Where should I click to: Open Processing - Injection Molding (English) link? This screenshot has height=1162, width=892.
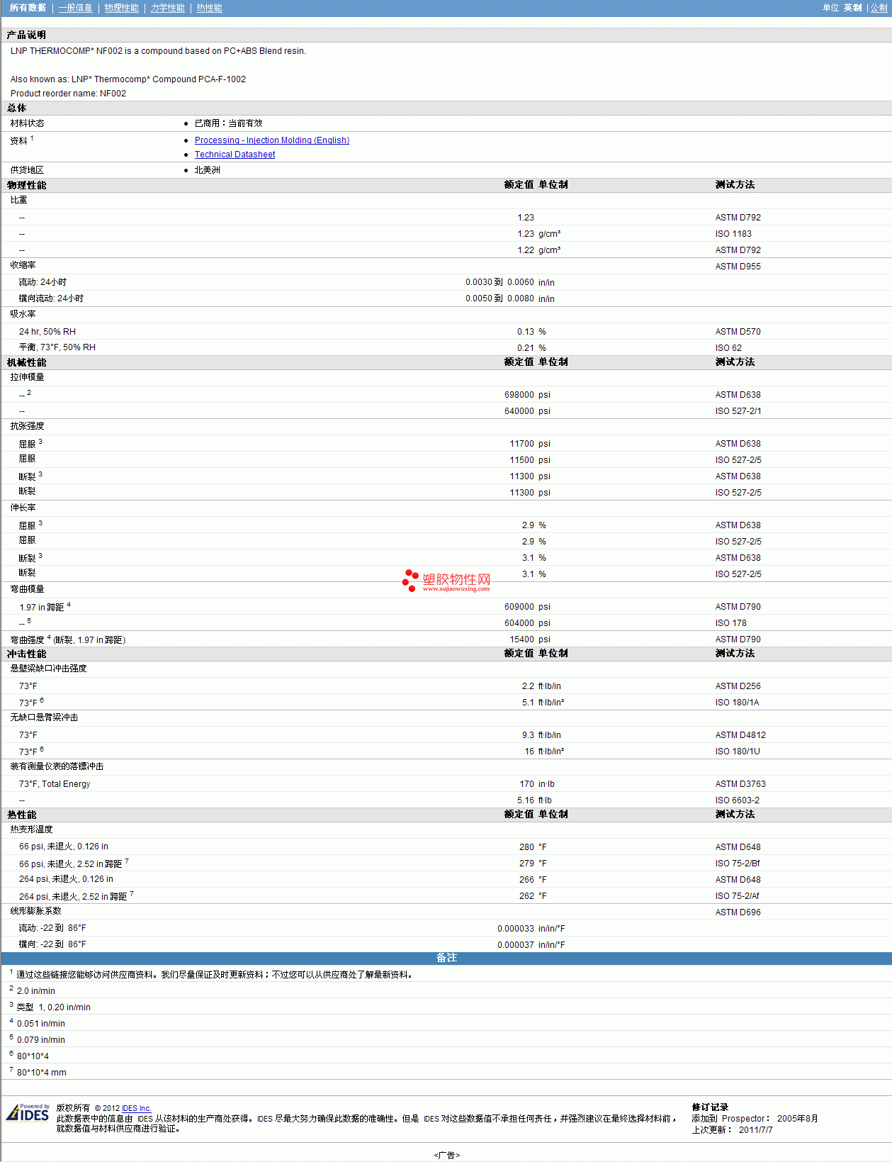click(272, 140)
